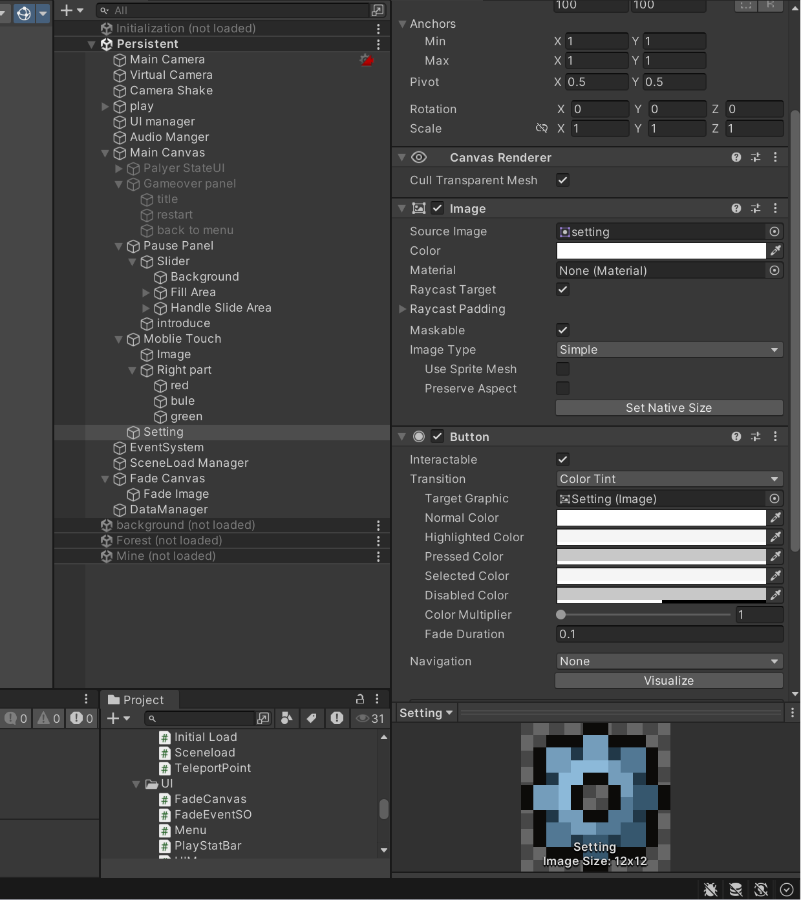Use eyedropper for Image Color

click(x=776, y=251)
